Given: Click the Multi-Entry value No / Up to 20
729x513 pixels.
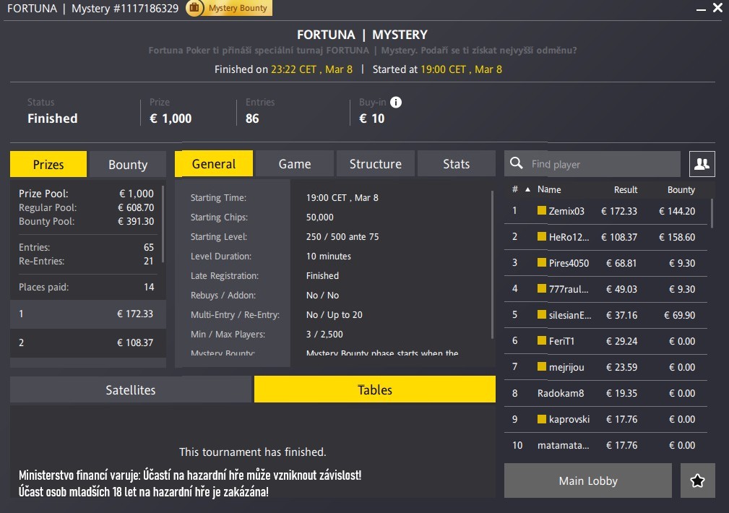Looking at the screenshot, I should (x=335, y=314).
